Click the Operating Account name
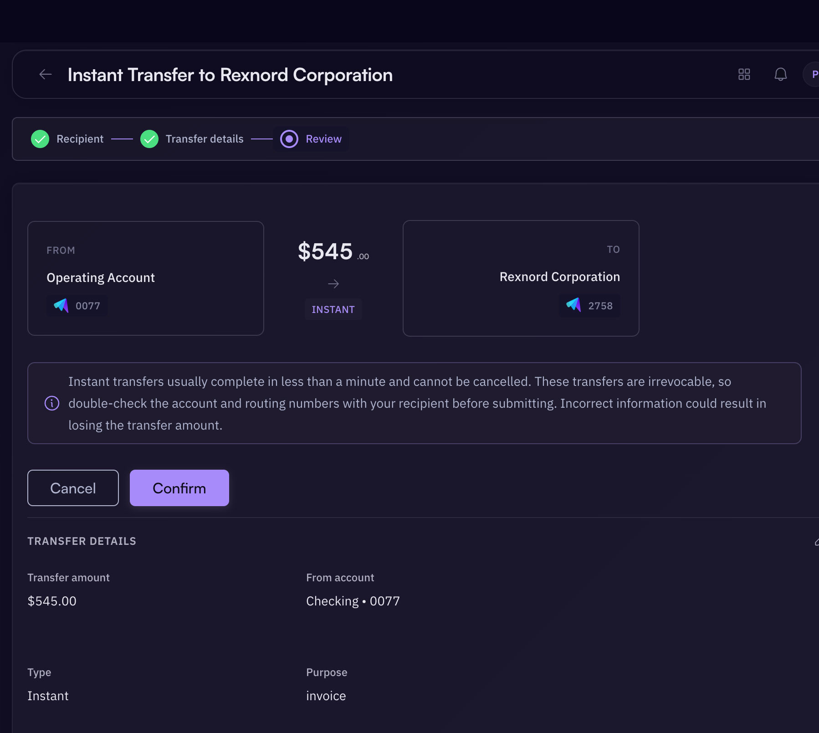Image resolution: width=819 pixels, height=733 pixels. 101,278
